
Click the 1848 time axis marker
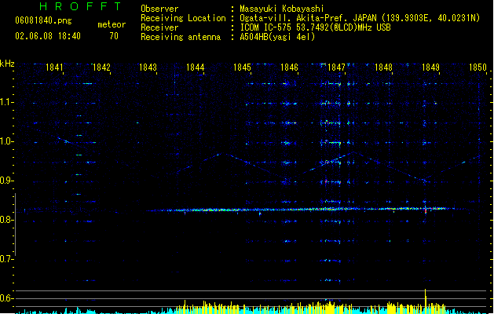click(383, 68)
